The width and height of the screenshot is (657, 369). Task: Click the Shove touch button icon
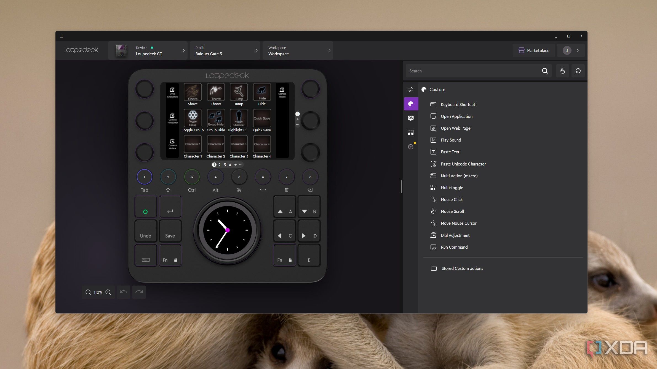pos(193,92)
